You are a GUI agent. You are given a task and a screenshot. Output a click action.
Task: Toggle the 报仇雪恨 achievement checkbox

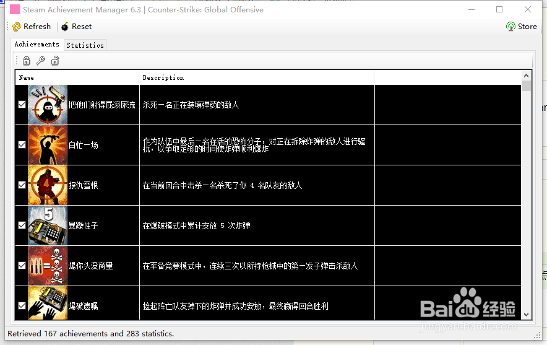22,185
